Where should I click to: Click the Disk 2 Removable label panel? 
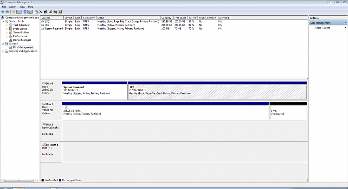tap(51, 132)
